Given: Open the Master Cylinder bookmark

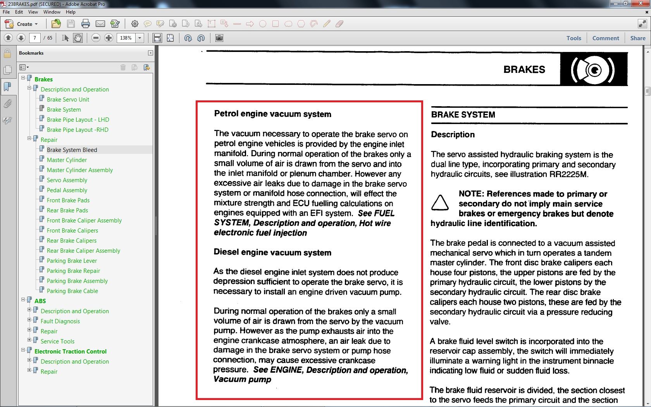Looking at the screenshot, I should click(67, 160).
